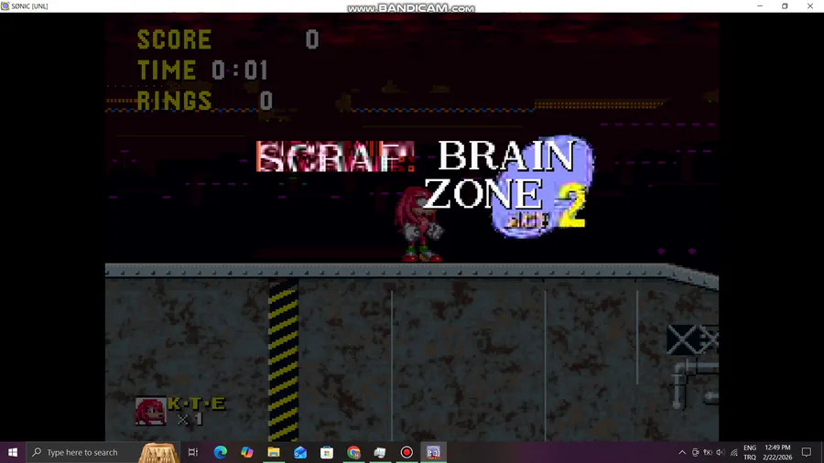
Task: Open File Explorer from the taskbar
Action: pos(274,452)
